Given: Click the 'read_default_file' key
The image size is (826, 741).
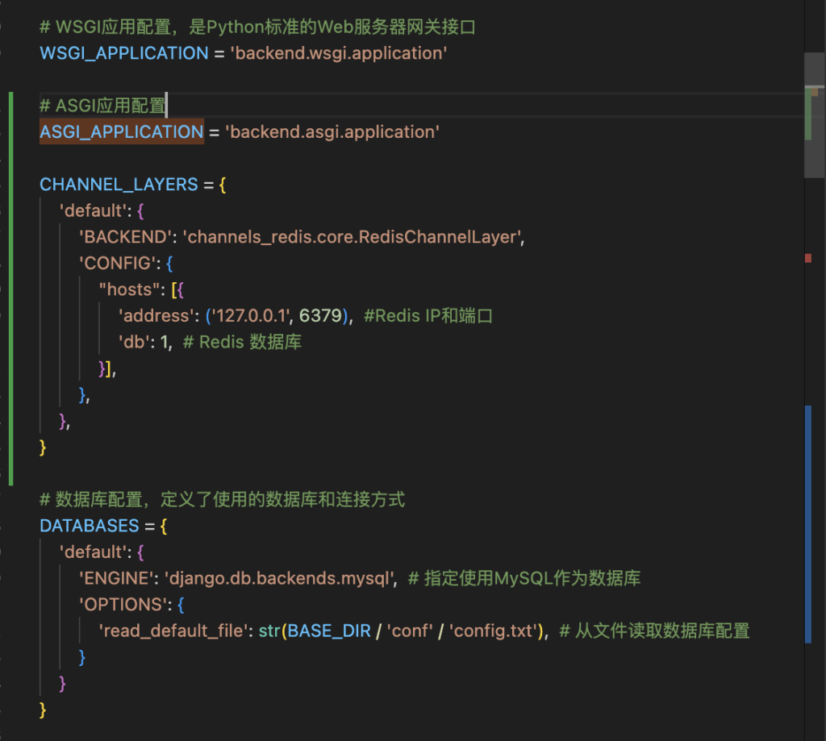Looking at the screenshot, I should click(x=171, y=631).
